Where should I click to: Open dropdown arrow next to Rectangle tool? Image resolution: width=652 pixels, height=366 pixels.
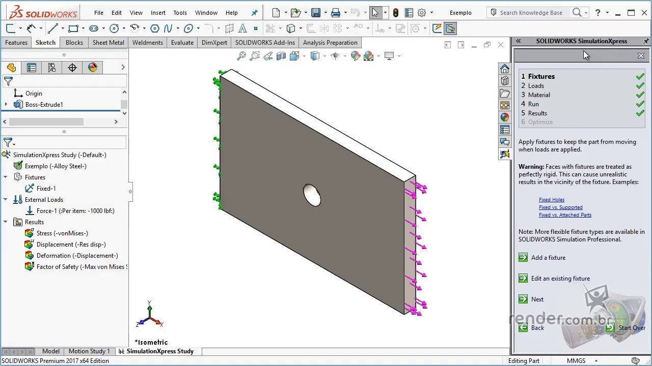83,28
